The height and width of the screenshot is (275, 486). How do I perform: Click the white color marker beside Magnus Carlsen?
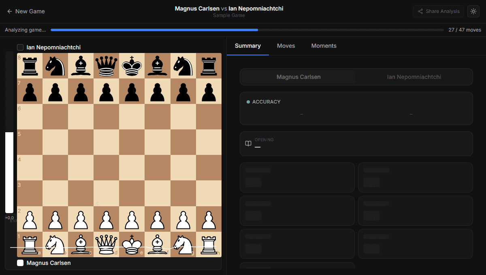tap(20, 263)
